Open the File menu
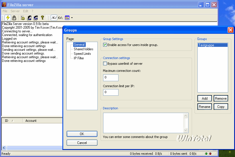The image size is (235, 157). coord(5,11)
